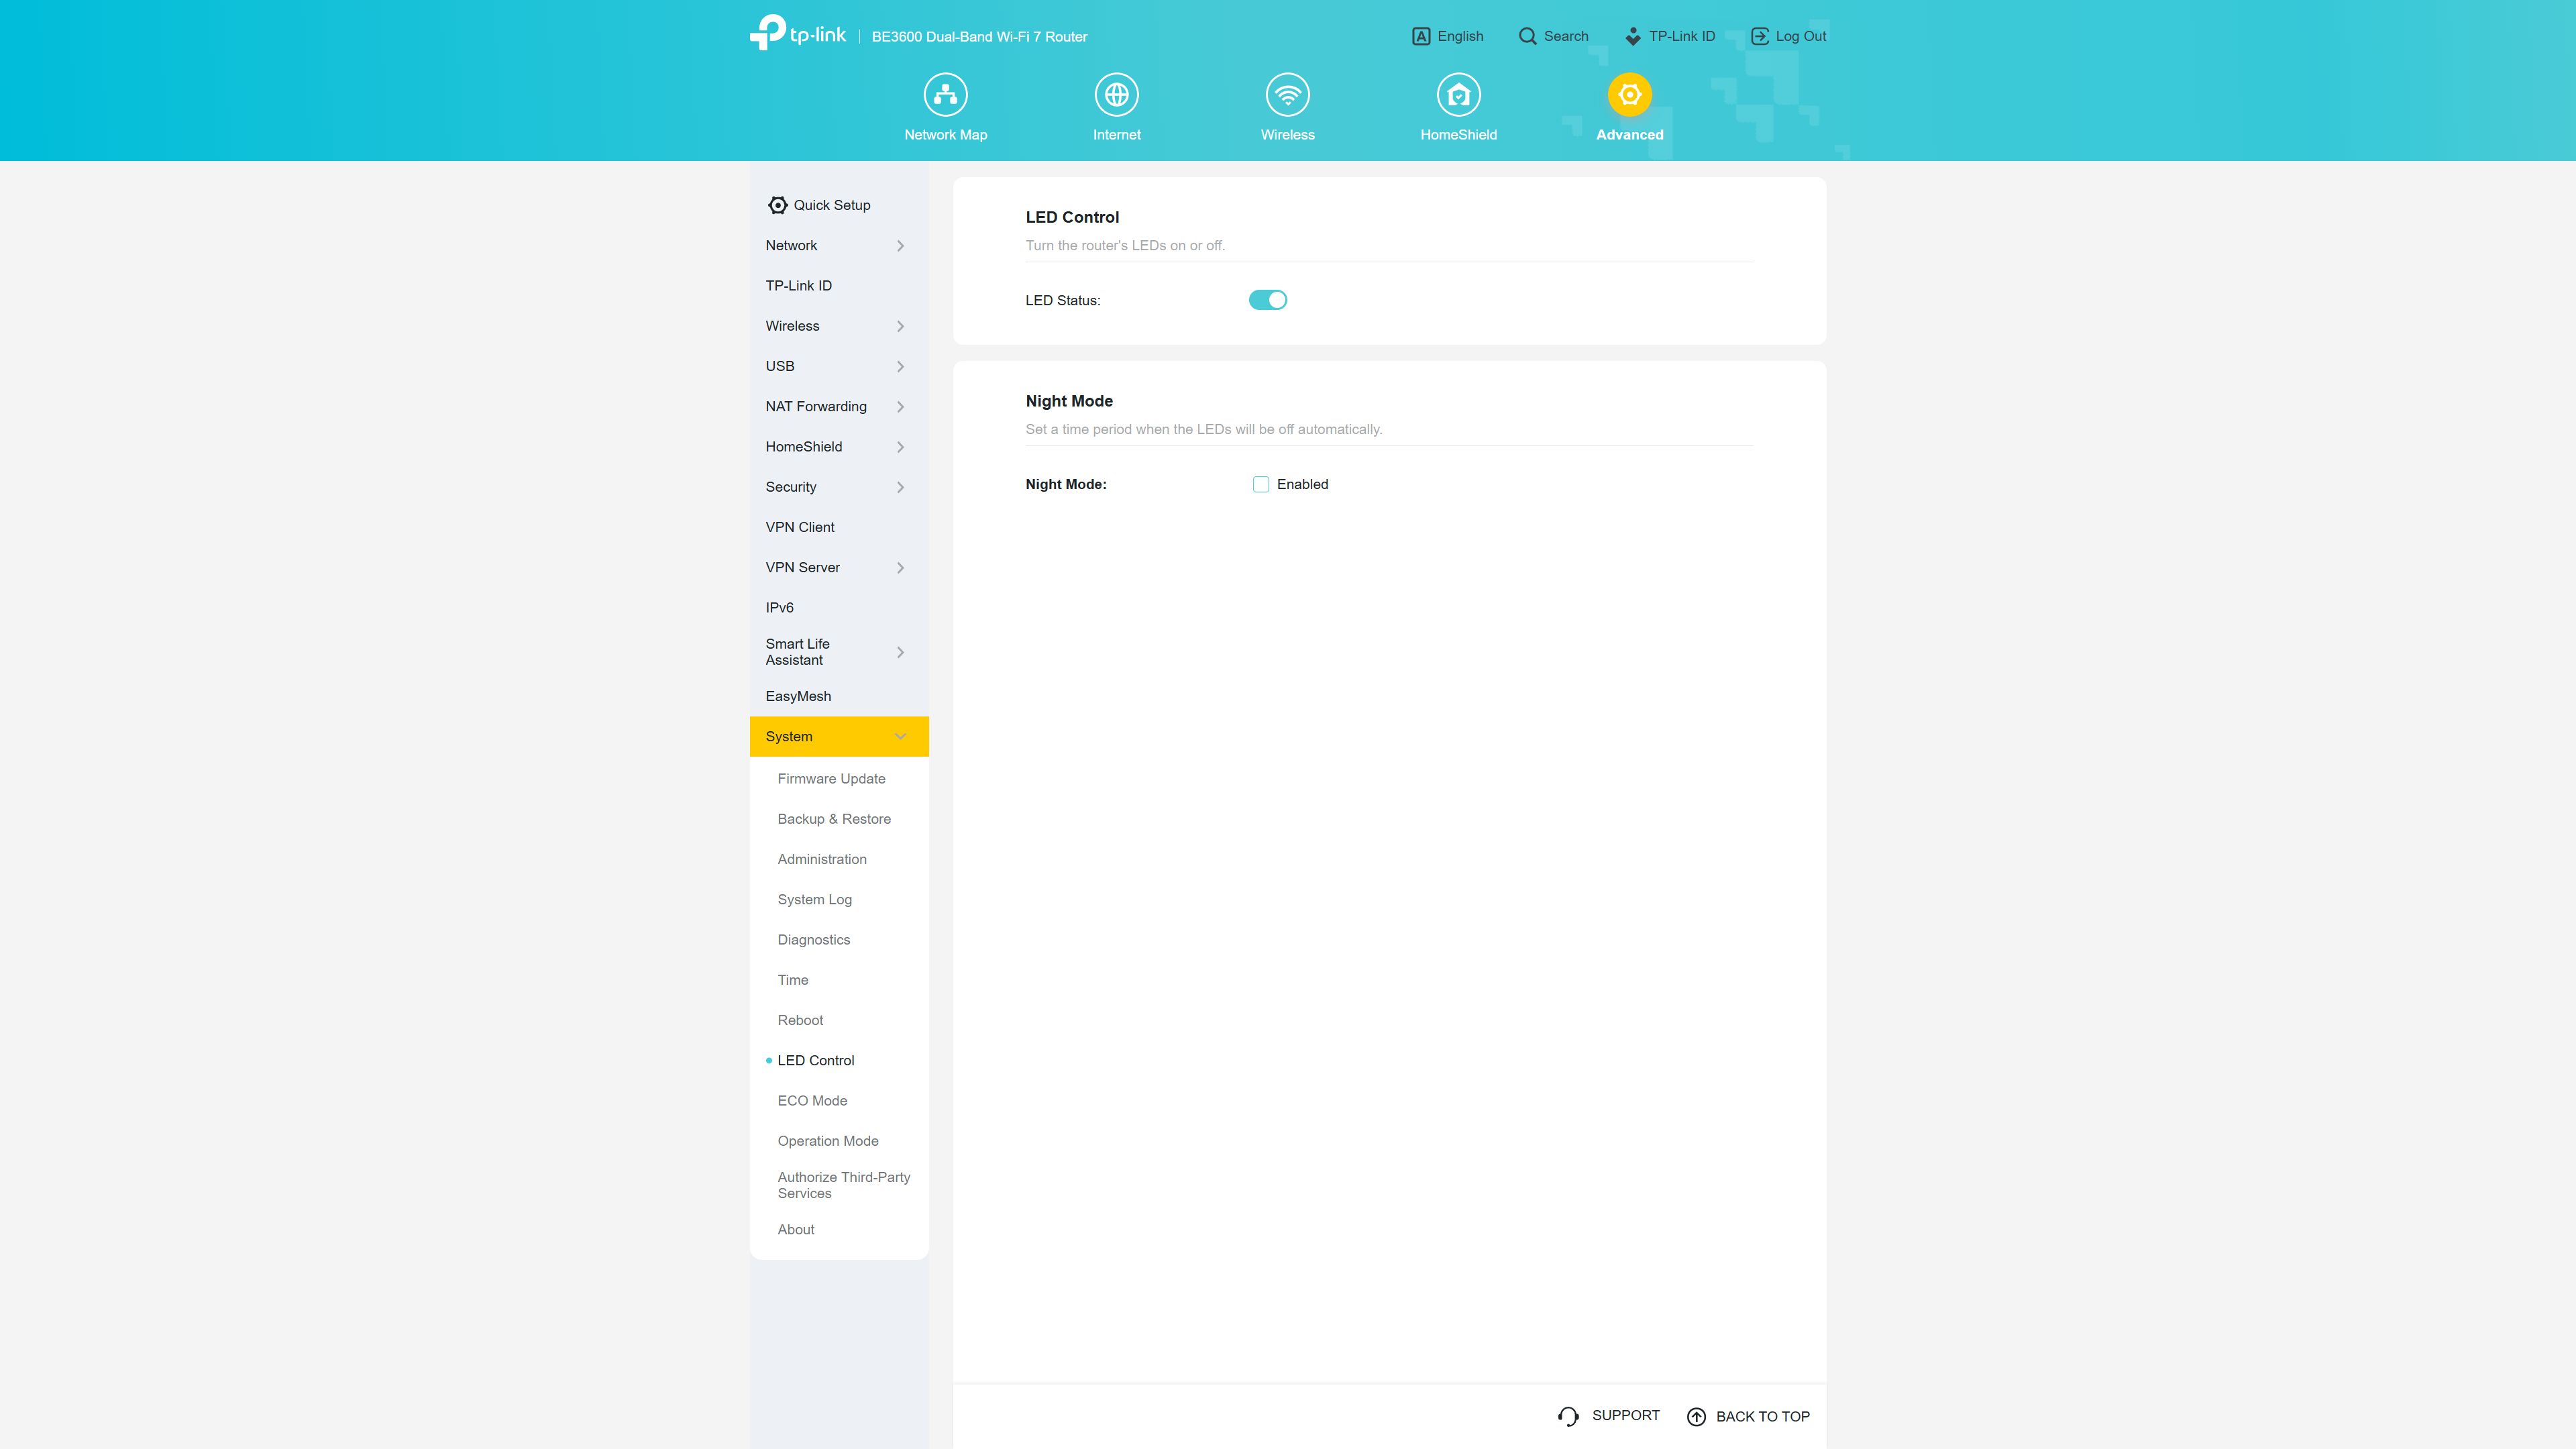
Task: Enable the Night Mode checkbox
Action: (x=1260, y=483)
